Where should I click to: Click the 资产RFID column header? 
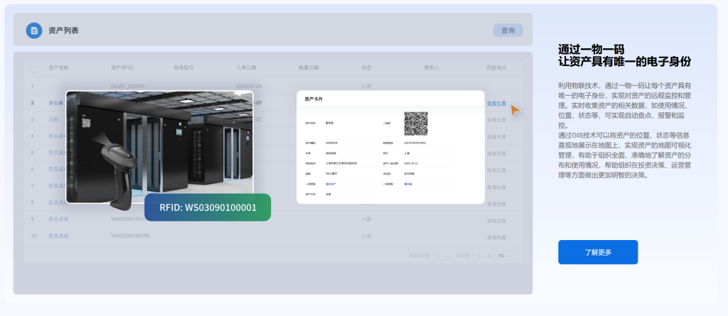122,68
